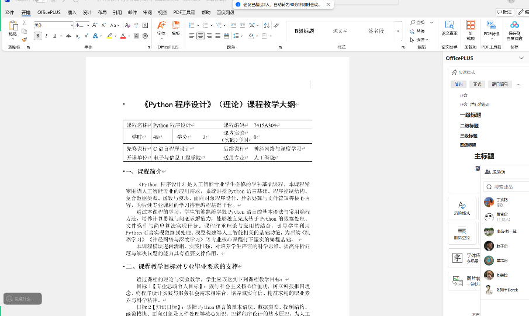Apply the 一级标题 heading style
The image size is (529, 316).
(471, 115)
